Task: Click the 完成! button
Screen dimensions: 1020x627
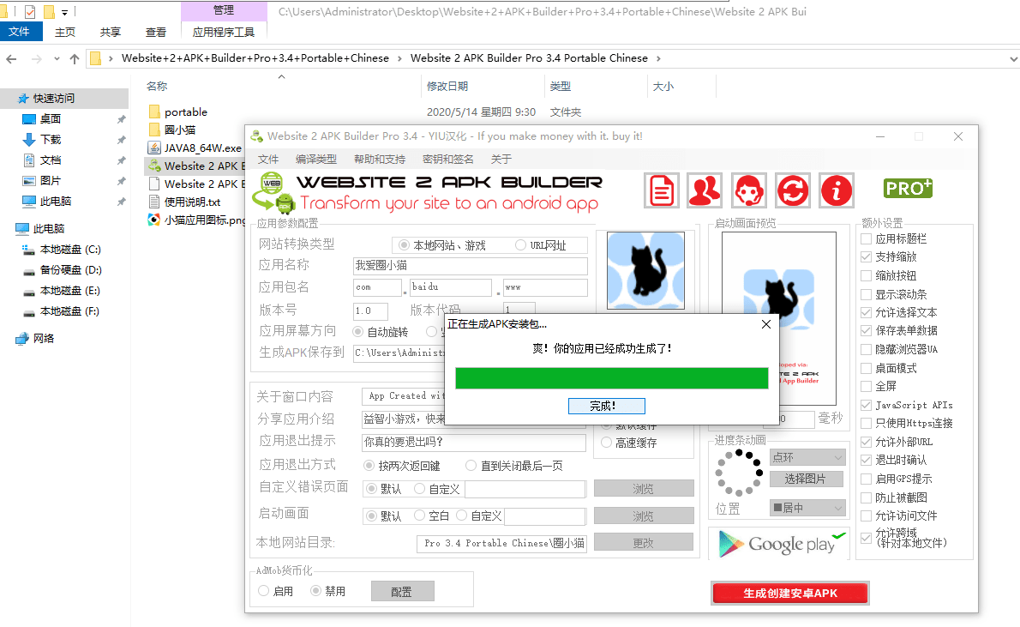Action: pos(606,406)
